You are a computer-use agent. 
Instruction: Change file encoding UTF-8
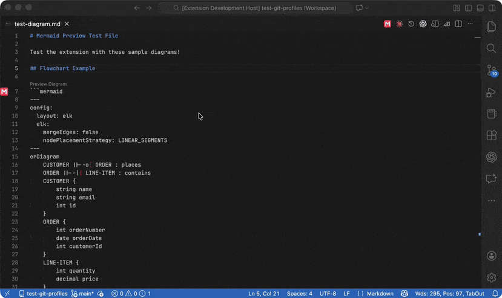point(328,294)
